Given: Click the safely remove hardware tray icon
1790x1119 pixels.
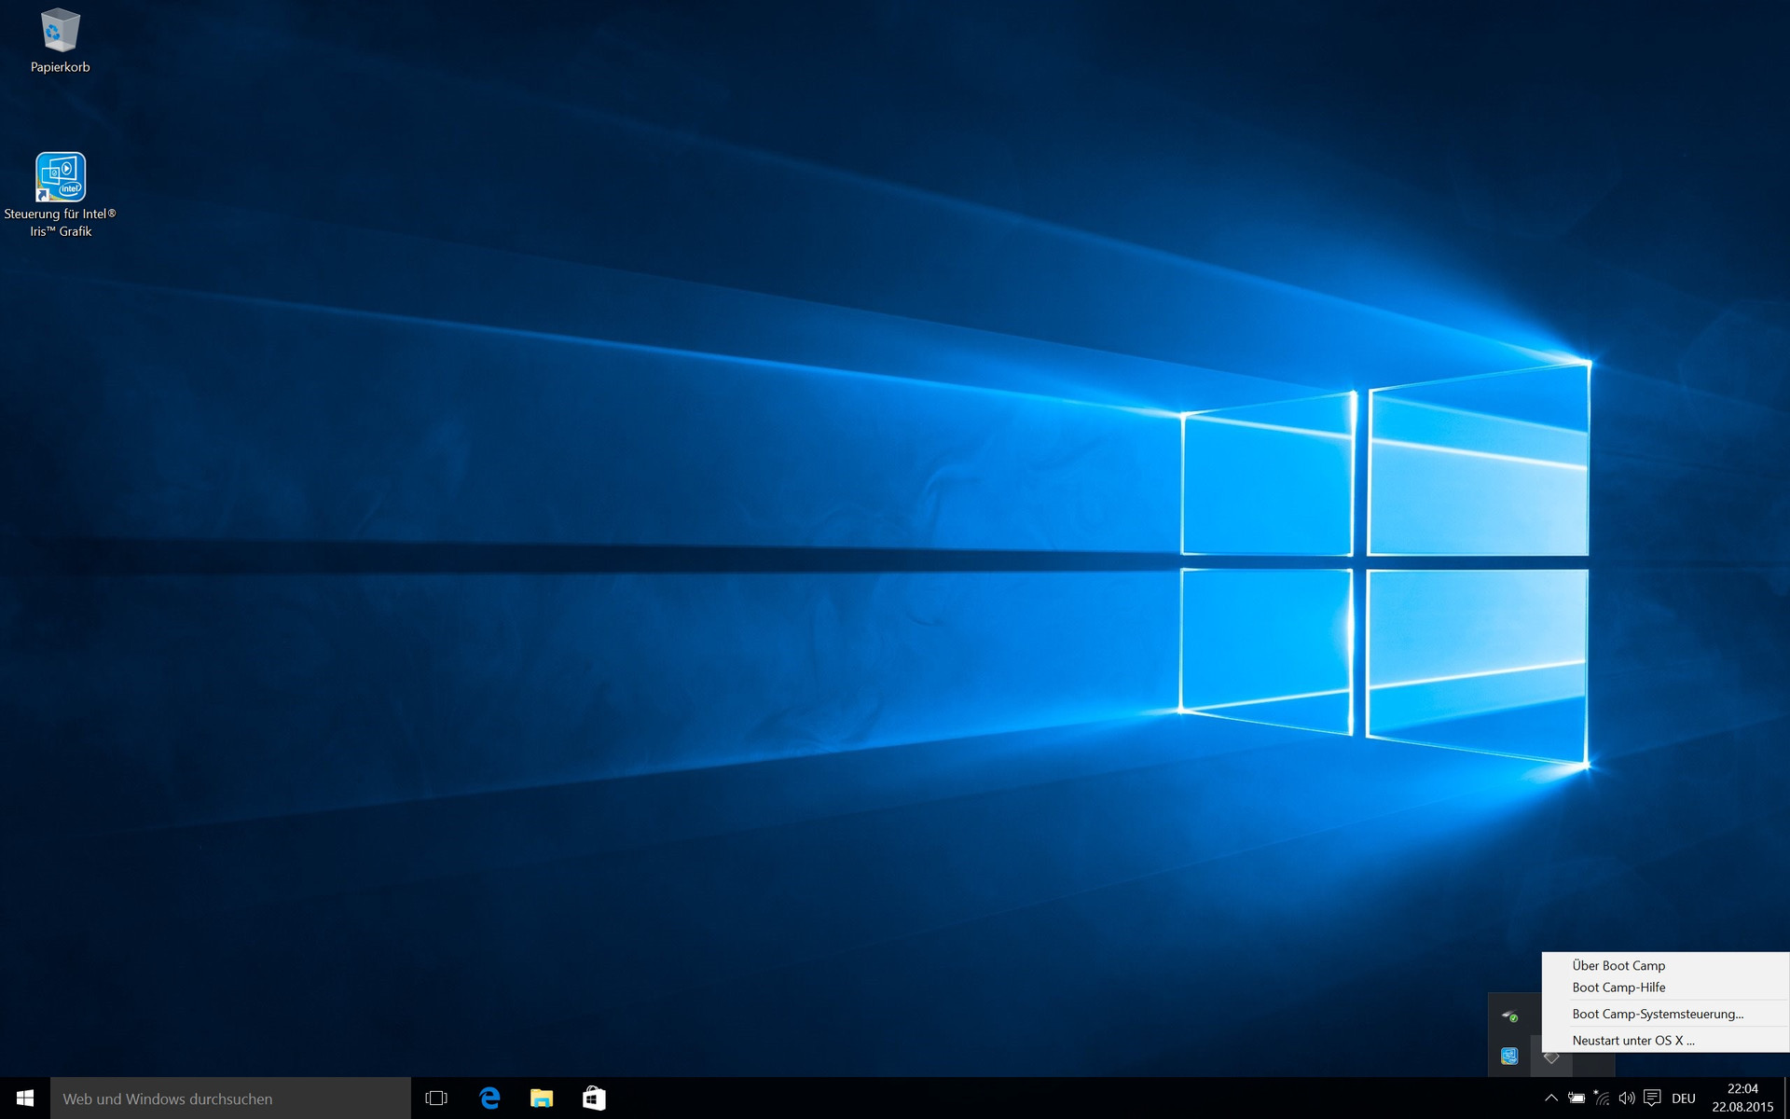Looking at the screenshot, I should [1509, 1015].
